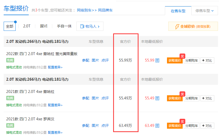Click the 63.49万 official price
The height and width of the screenshot is (136, 219).
pos(125,126)
